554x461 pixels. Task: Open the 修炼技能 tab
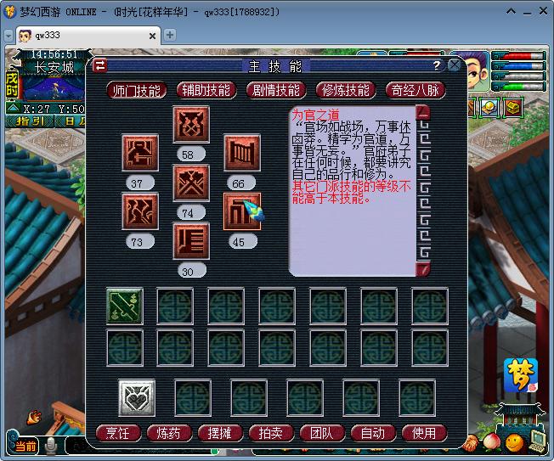(345, 90)
